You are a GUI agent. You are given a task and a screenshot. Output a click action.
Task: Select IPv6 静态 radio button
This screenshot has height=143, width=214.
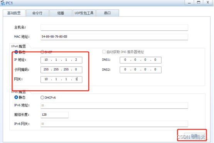(x=16, y=97)
